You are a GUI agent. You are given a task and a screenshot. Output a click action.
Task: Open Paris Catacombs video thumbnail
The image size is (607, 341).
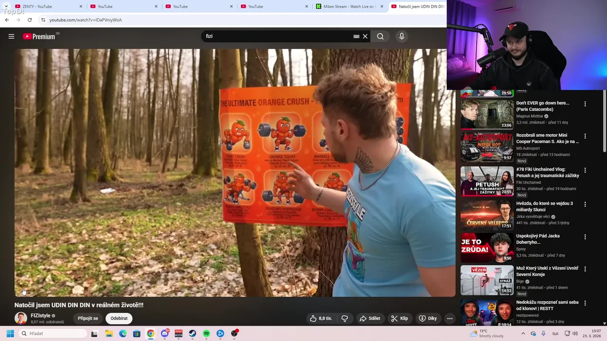[487, 114]
